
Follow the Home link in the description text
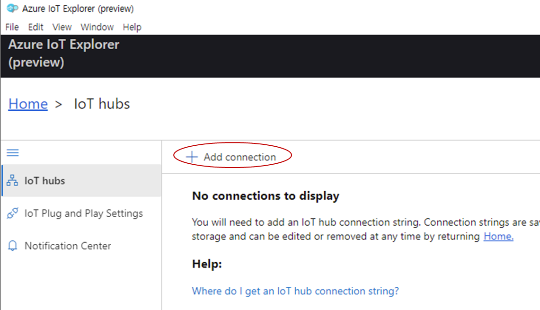pyautogui.click(x=498, y=237)
